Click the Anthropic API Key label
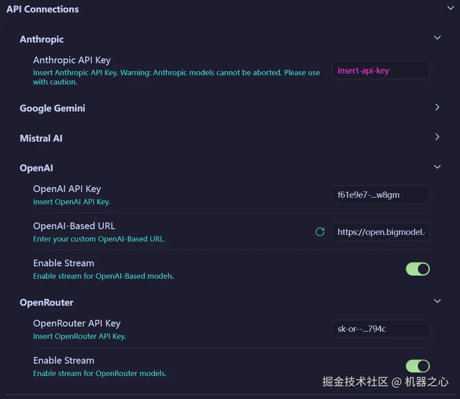The height and width of the screenshot is (399, 460). [72, 60]
